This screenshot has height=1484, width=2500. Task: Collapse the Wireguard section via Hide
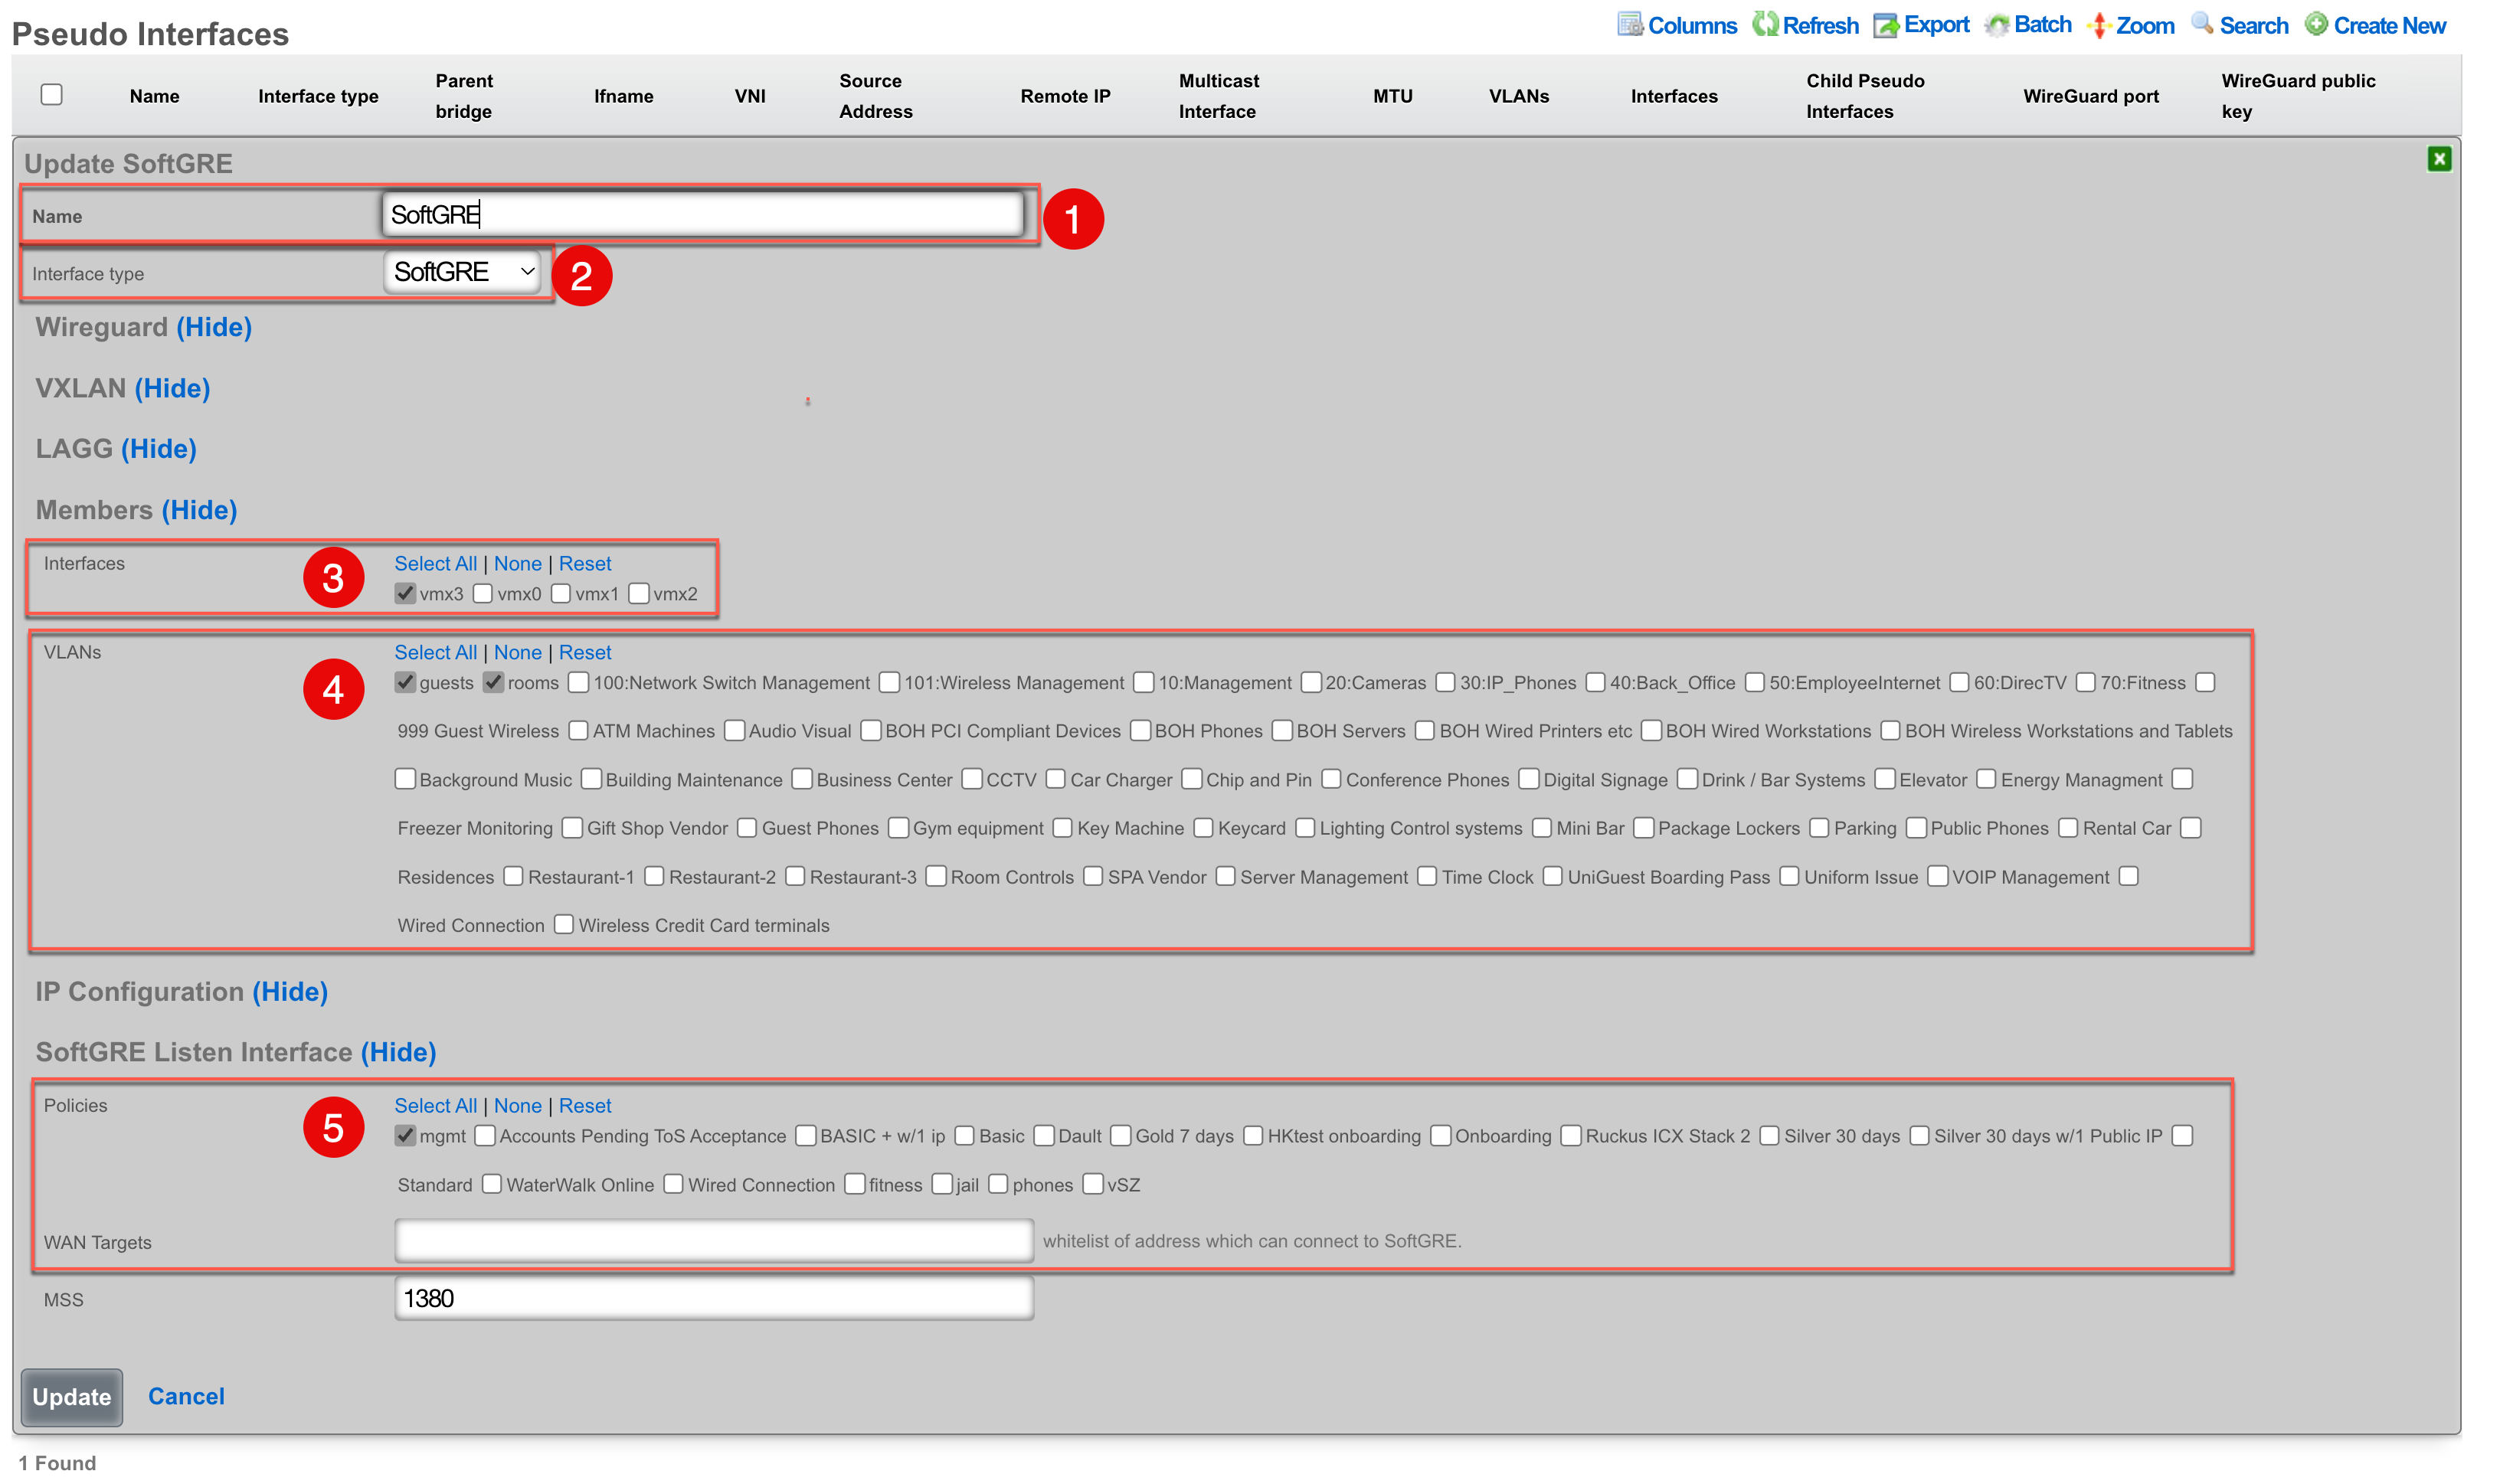214,327
